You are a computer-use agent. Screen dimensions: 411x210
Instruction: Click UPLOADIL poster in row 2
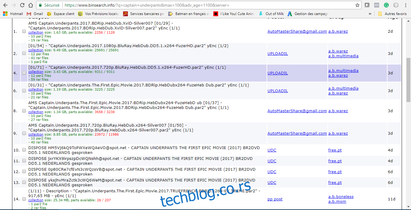point(277,53)
